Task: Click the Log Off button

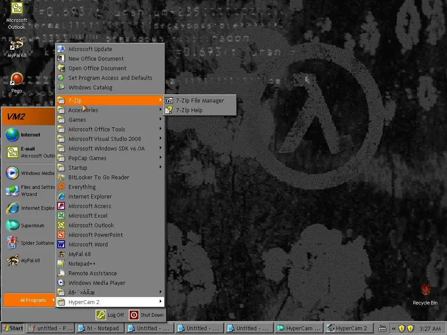Action: point(110,315)
